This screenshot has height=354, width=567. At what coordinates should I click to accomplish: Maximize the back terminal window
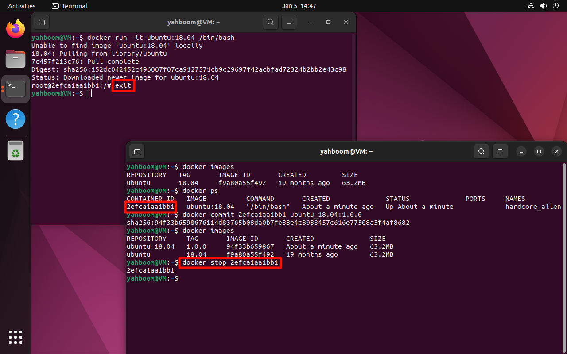pyautogui.click(x=328, y=22)
